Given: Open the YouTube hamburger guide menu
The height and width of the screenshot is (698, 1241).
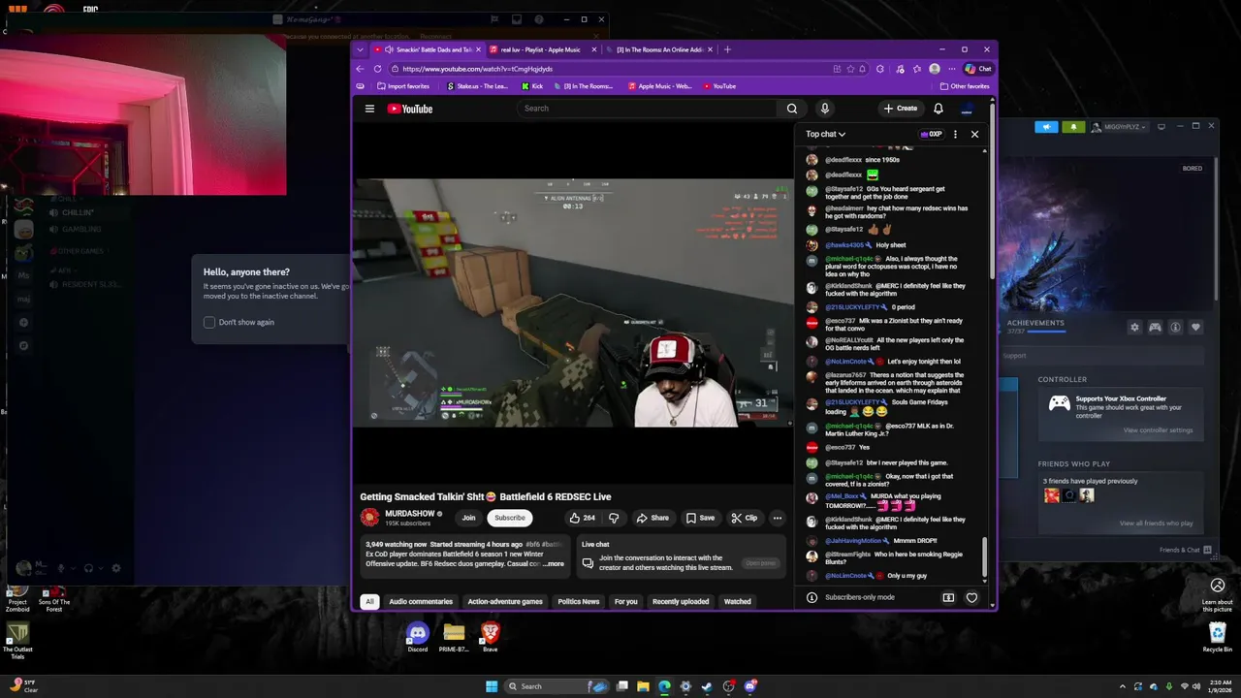Looking at the screenshot, I should (369, 109).
